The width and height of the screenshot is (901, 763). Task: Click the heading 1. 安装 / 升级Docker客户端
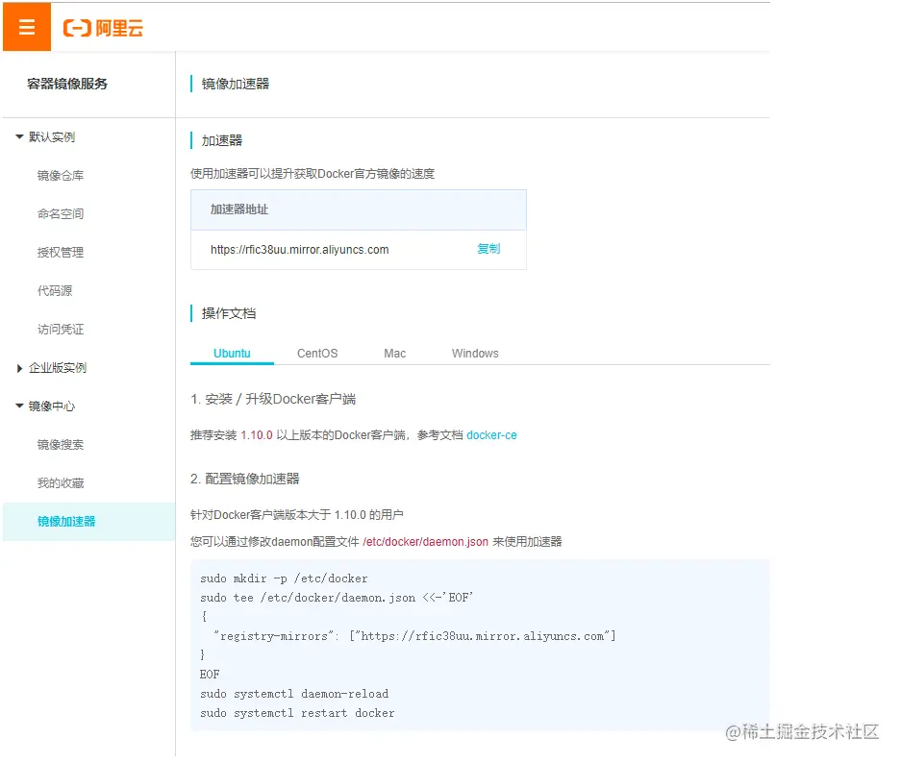[273, 399]
